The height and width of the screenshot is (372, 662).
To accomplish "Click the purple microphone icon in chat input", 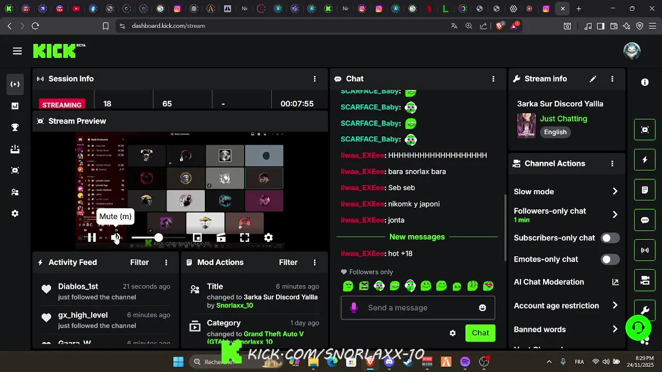I will 354,308.
